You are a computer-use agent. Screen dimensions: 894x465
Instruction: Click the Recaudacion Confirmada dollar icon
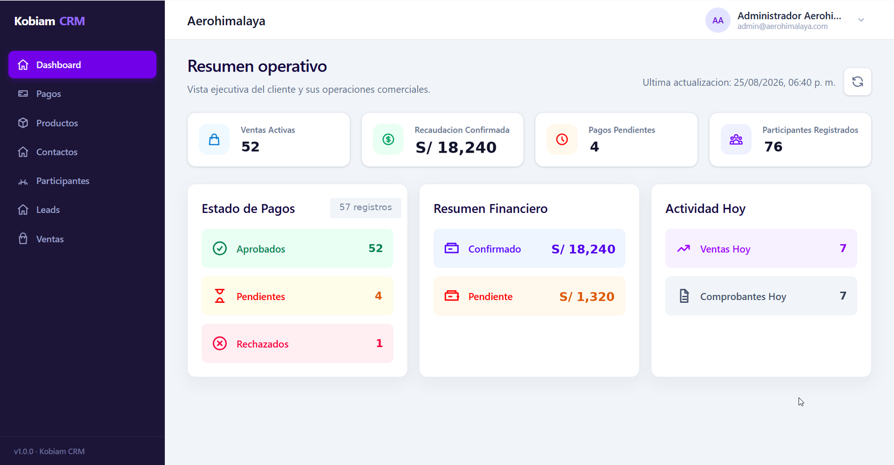click(x=388, y=140)
